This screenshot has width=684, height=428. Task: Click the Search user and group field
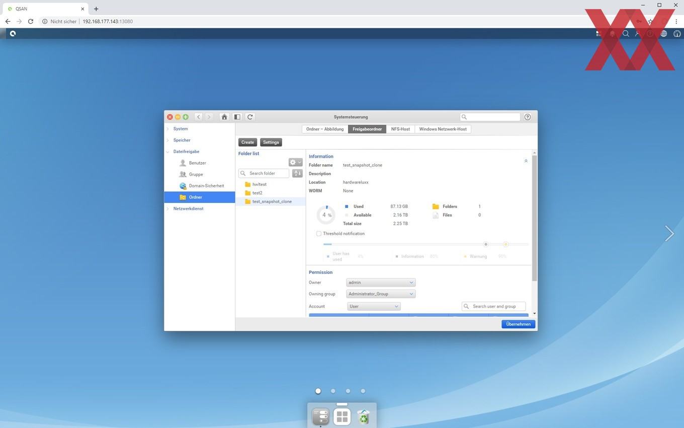pos(493,306)
